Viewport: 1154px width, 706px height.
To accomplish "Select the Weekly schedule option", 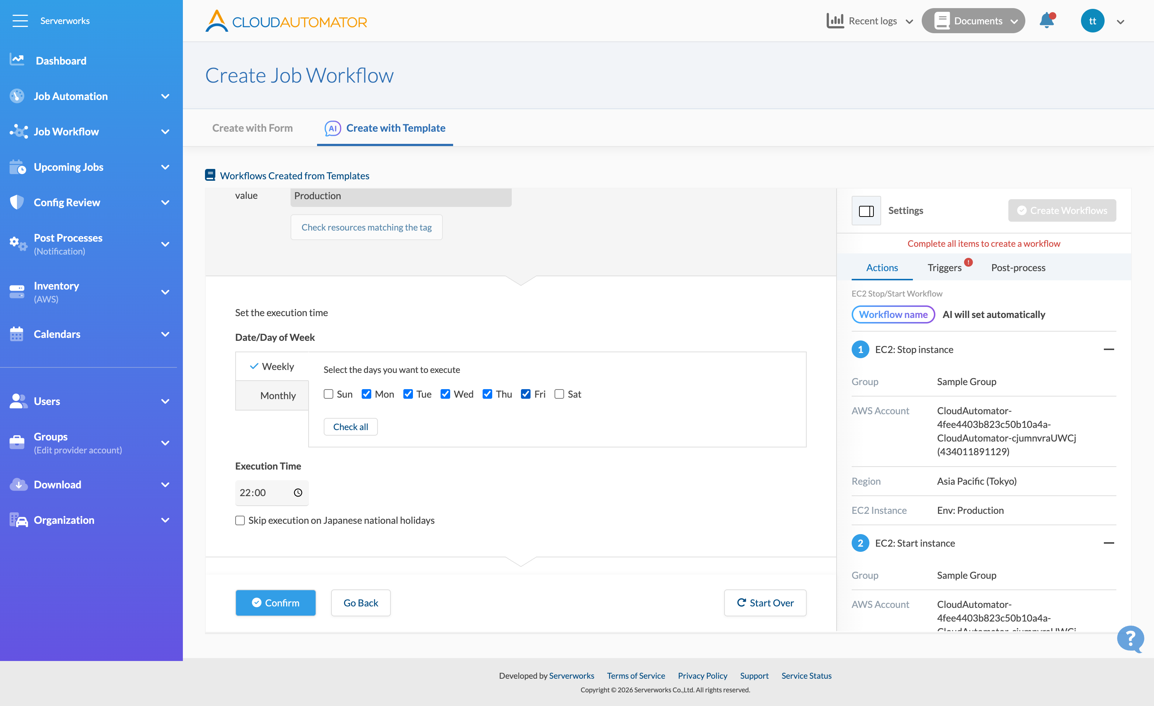I will click(272, 366).
